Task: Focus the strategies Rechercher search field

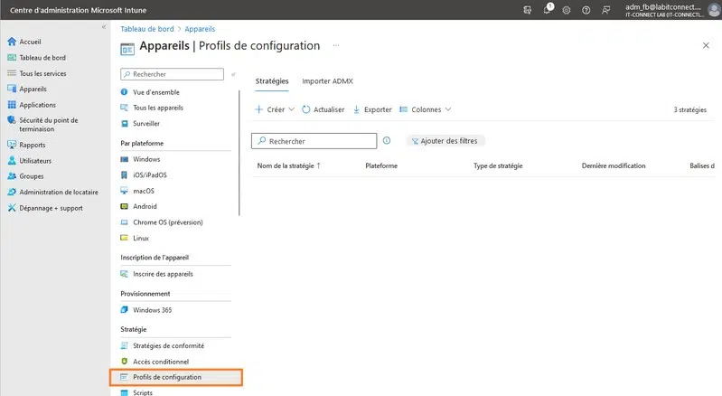Action: pos(314,141)
